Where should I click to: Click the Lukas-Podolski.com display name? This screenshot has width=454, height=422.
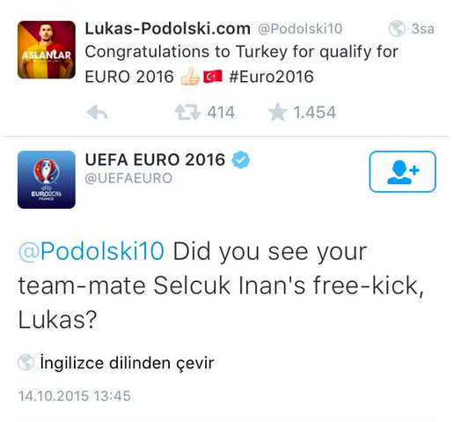click(x=167, y=28)
